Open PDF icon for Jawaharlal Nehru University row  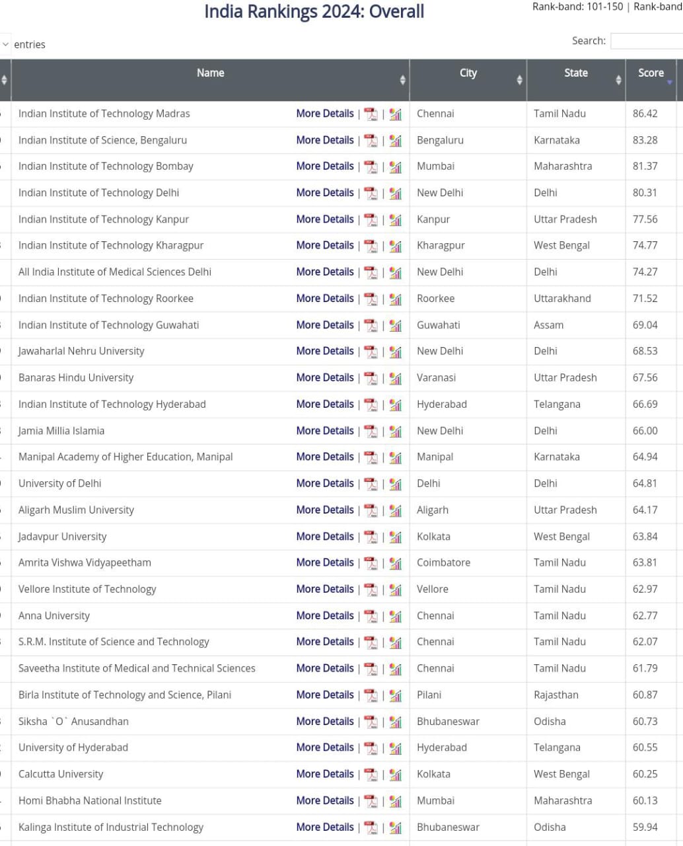pyautogui.click(x=371, y=352)
